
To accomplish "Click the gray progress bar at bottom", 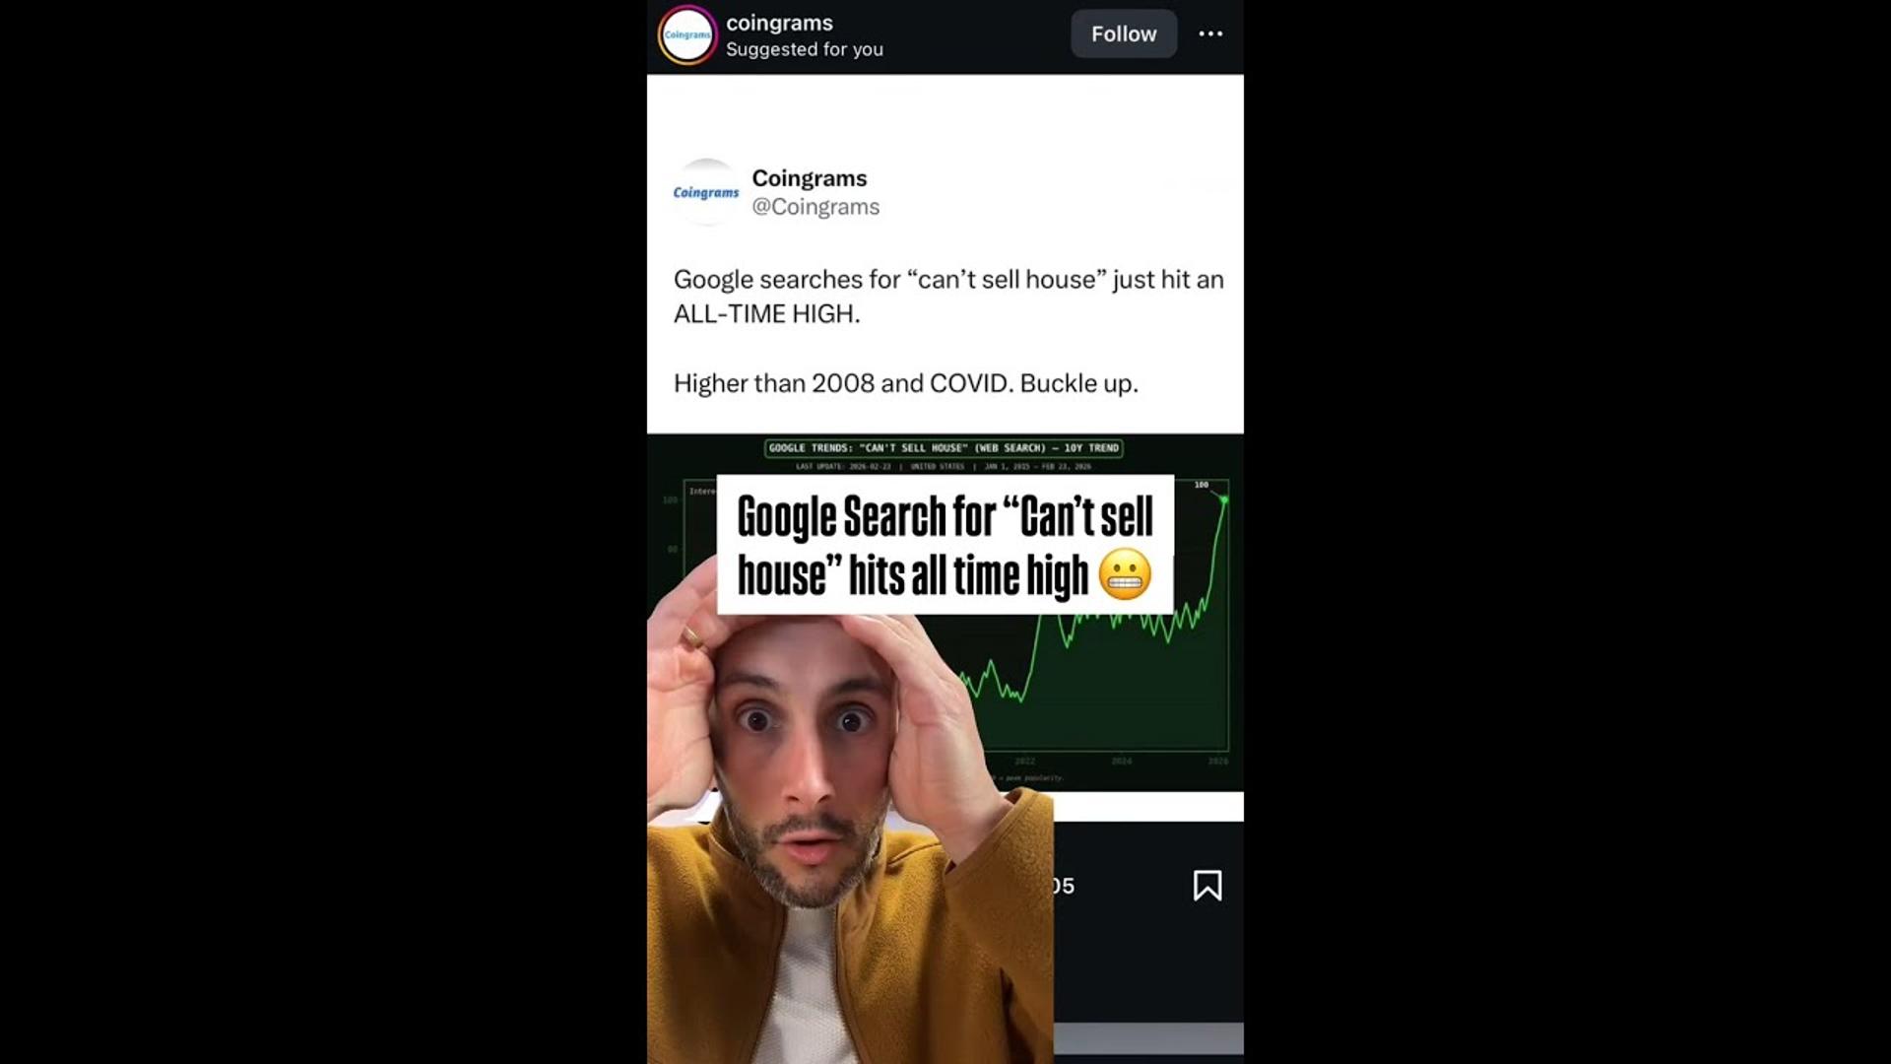I will point(1148,1038).
